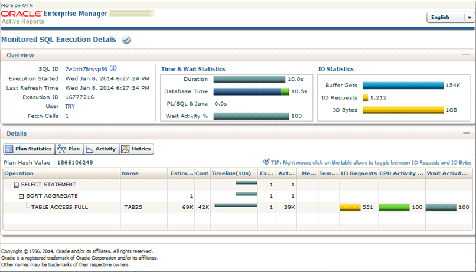Image resolution: width=476 pixels, height=272 pixels.
Task: Switch to the Plan tab
Action: [69, 149]
